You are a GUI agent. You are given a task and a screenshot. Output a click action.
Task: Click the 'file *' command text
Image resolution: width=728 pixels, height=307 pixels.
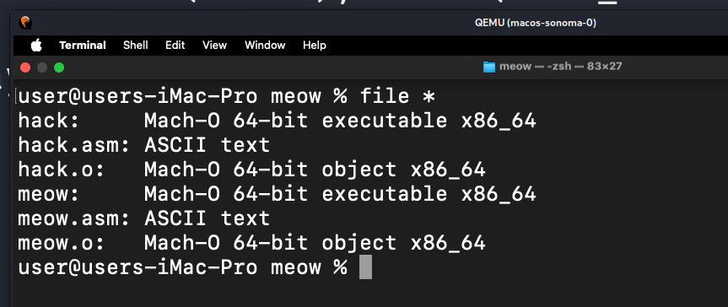398,97
